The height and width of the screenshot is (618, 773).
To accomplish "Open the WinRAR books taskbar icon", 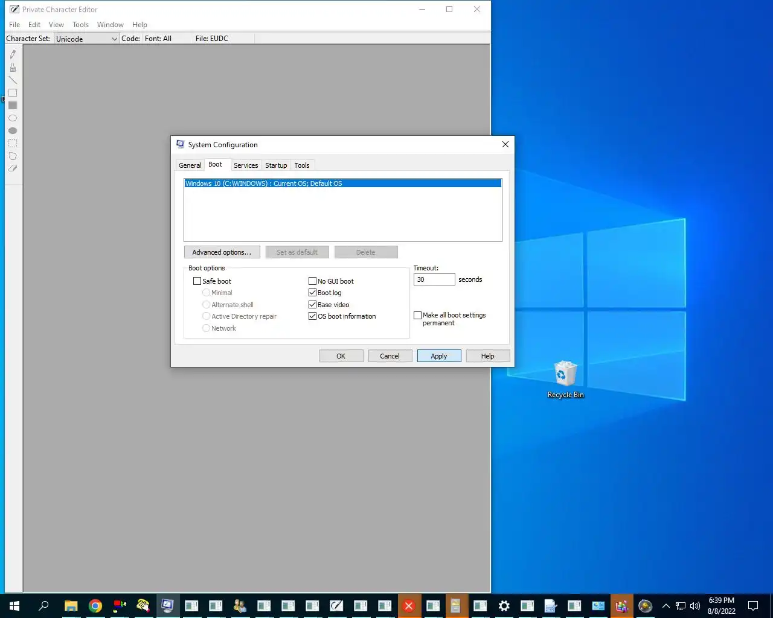I will [621, 606].
